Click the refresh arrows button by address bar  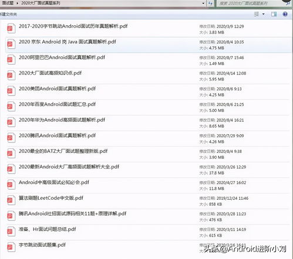click(x=211, y=4)
